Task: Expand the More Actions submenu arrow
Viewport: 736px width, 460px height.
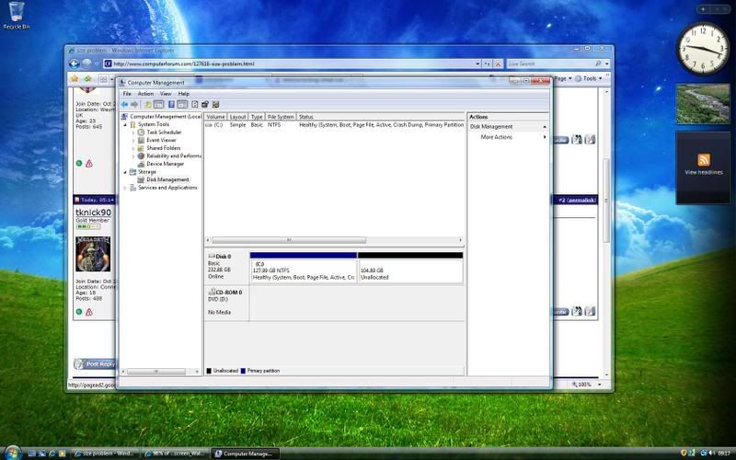Action: coord(545,137)
